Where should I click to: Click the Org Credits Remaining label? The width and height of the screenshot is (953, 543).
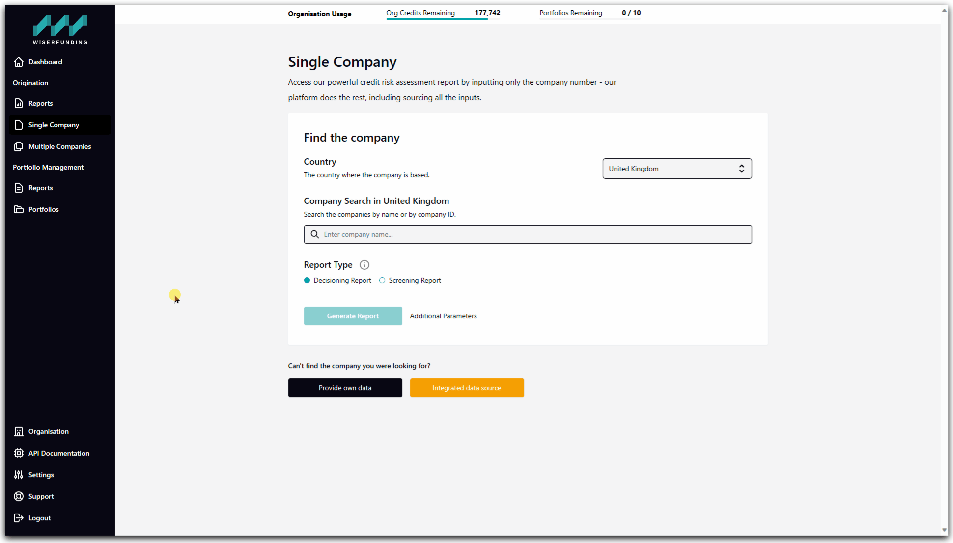coord(420,13)
